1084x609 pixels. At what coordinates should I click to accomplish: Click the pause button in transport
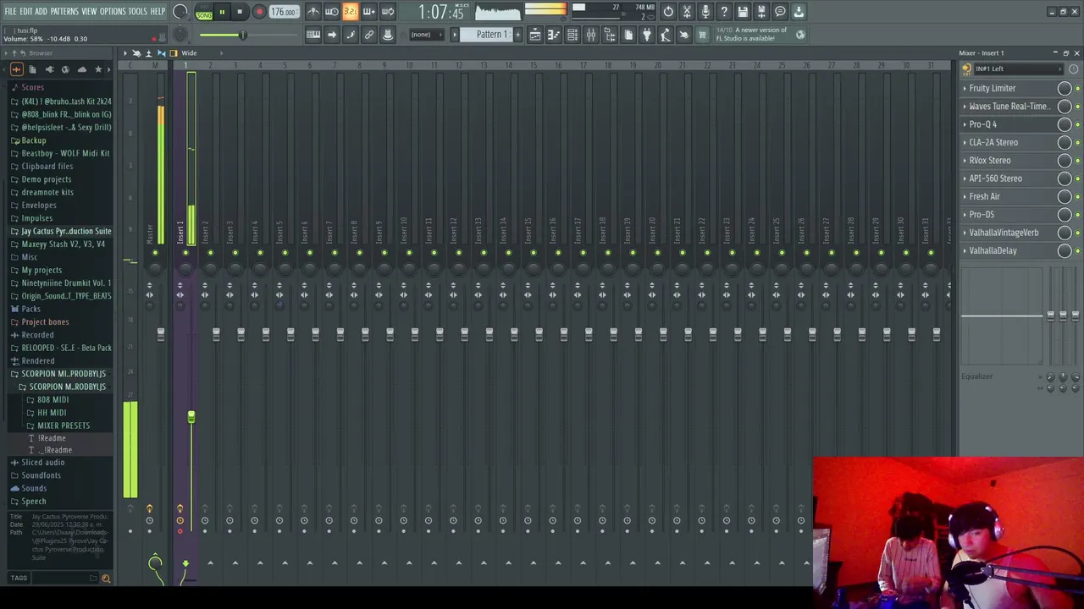[222, 12]
